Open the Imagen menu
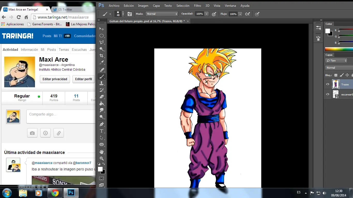Image resolution: width=353 pixels, height=198 pixels. pos(143,6)
